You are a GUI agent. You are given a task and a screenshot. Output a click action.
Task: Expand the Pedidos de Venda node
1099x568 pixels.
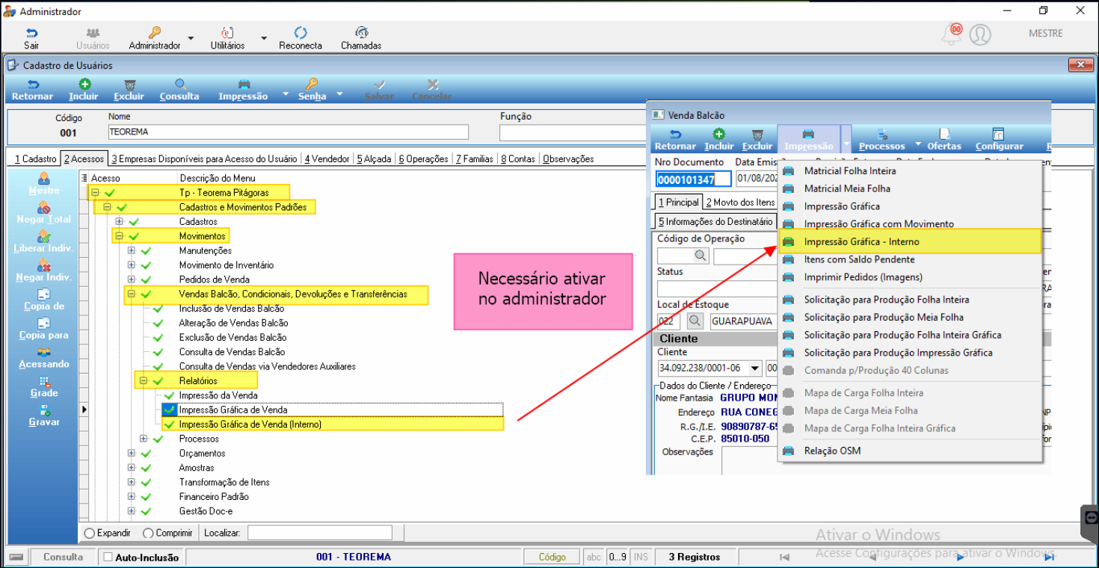[x=131, y=280]
